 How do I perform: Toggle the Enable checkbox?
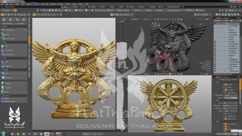(x=226, y=85)
